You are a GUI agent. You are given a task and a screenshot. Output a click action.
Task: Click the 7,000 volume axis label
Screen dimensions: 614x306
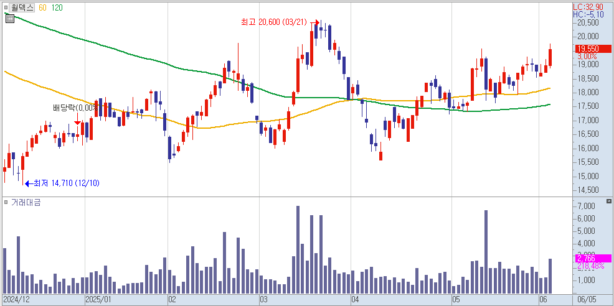pyautogui.click(x=586, y=206)
